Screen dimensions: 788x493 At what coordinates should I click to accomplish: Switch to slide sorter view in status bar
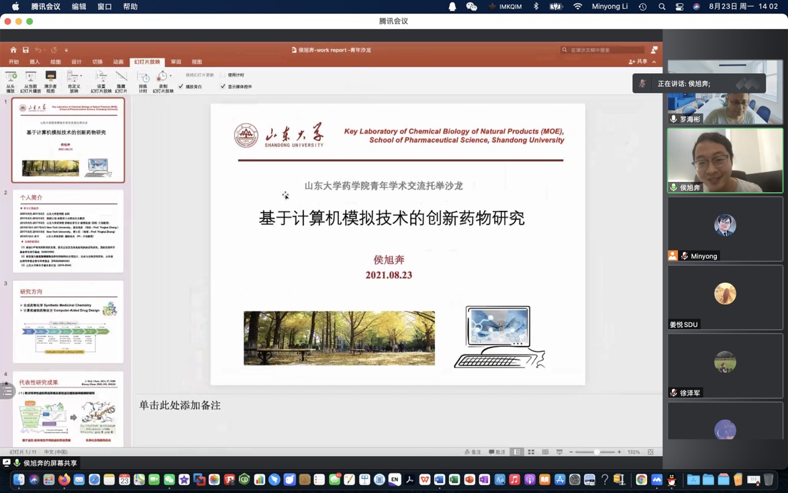531,452
